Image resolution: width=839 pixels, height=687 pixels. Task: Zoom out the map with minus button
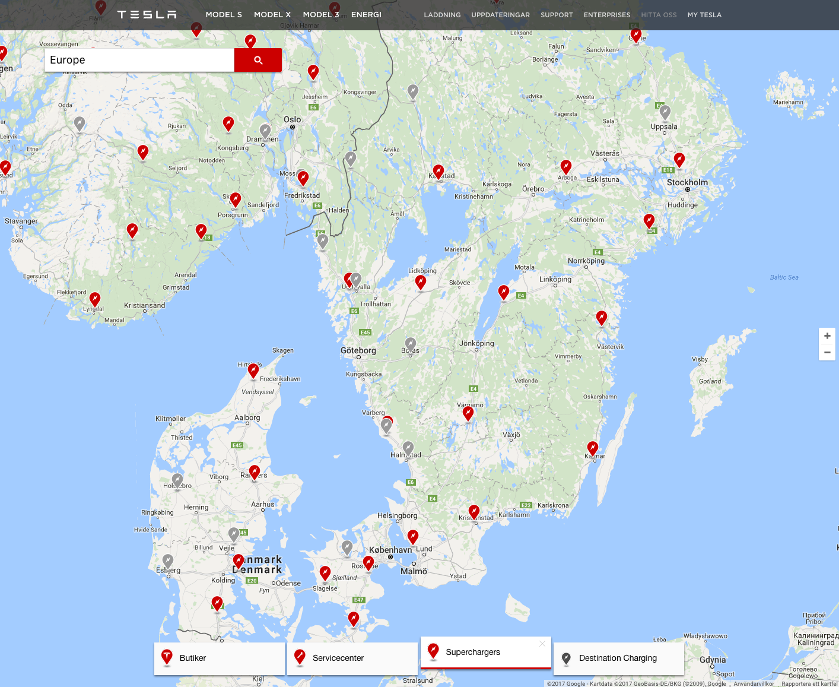827,352
